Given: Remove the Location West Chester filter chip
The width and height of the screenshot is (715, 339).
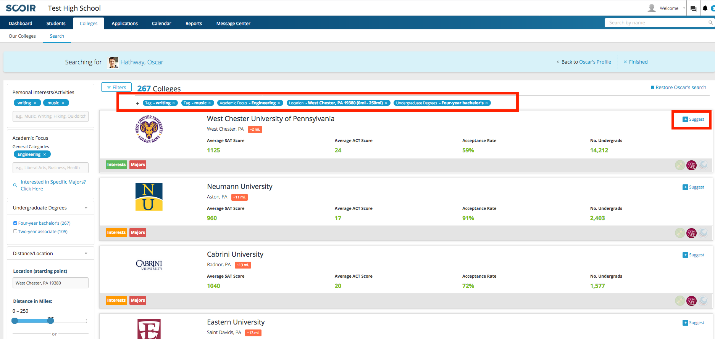Looking at the screenshot, I should pos(386,103).
